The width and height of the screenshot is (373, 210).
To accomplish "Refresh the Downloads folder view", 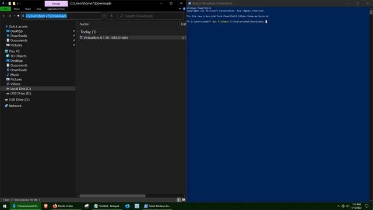I will (x=111, y=16).
